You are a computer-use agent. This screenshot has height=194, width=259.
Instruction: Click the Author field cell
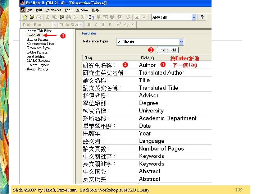point(175,65)
